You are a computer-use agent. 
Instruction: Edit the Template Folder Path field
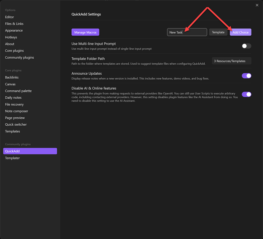(x=231, y=61)
